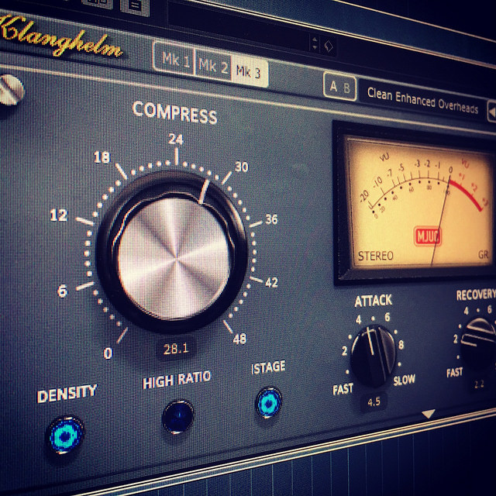This screenshot has width=496, height=496.
Task: Toggle the A B comparison button
Action: point(339,87)
